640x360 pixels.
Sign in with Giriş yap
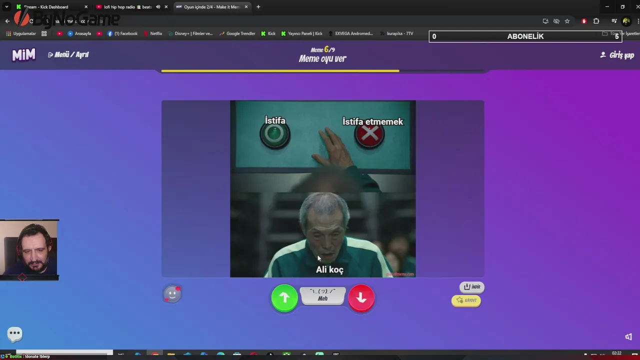(617, 55)
